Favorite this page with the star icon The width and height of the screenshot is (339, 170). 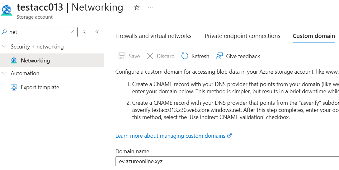(x=137, y=7)
